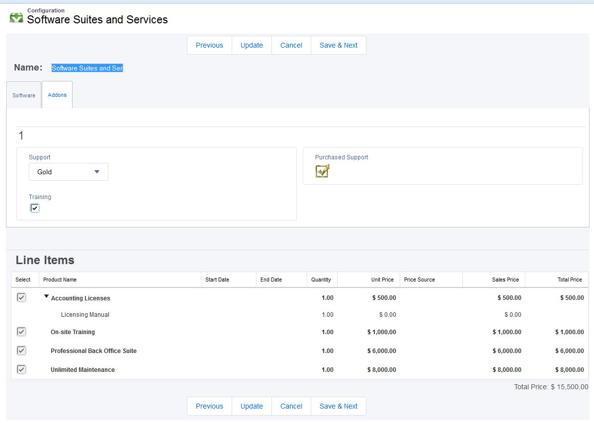This screenshot has width=594, height=423.
Task: Click the top Save & Next button
Action: point(339,45)
